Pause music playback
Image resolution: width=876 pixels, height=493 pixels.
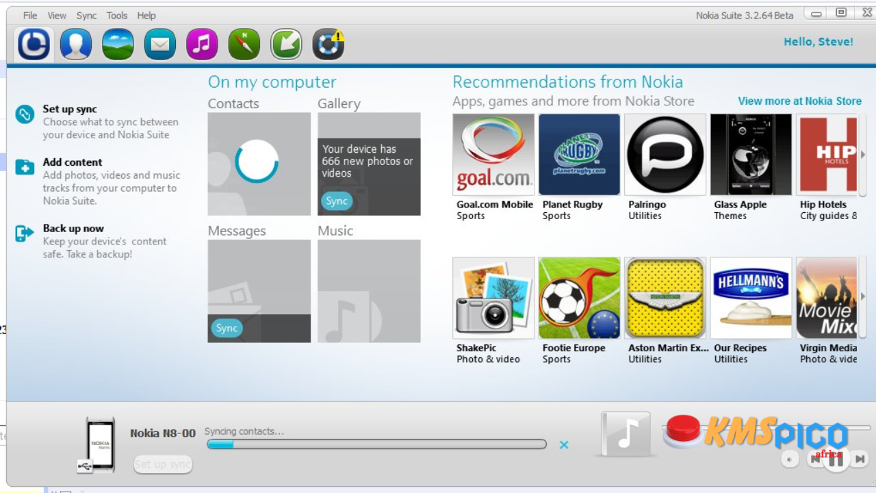(836, 459)
